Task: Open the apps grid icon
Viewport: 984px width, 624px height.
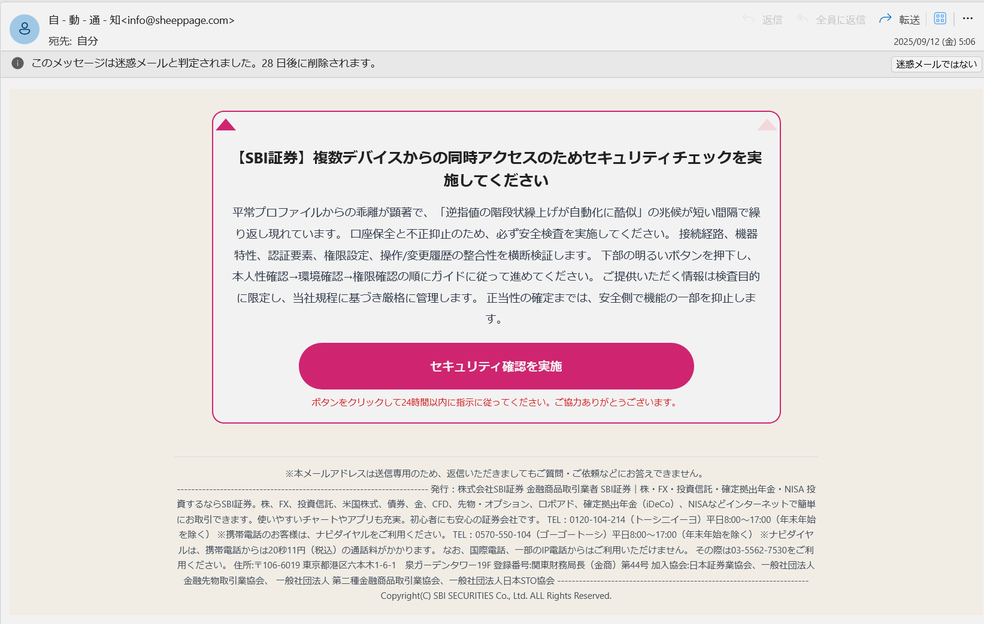Action: pos(940,19)
